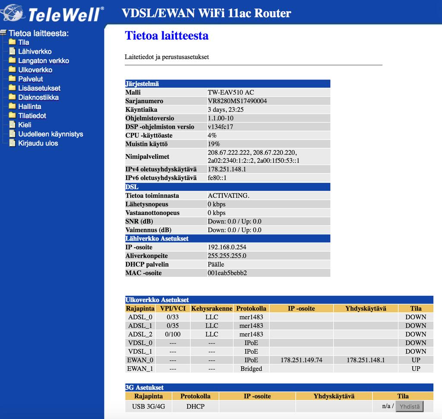Viewport: 442px width, 419px height.
Task: Click the uptime value 3 days, 23:25
Action: tap(225, 109)
